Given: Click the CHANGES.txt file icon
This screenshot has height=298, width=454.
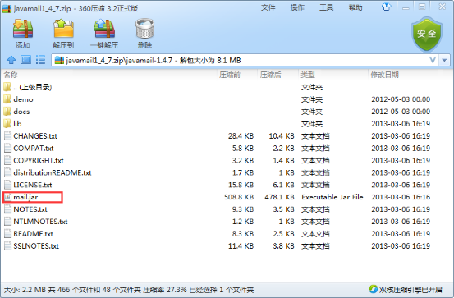Looking at the screenshot, I should (x=8, y=135).
